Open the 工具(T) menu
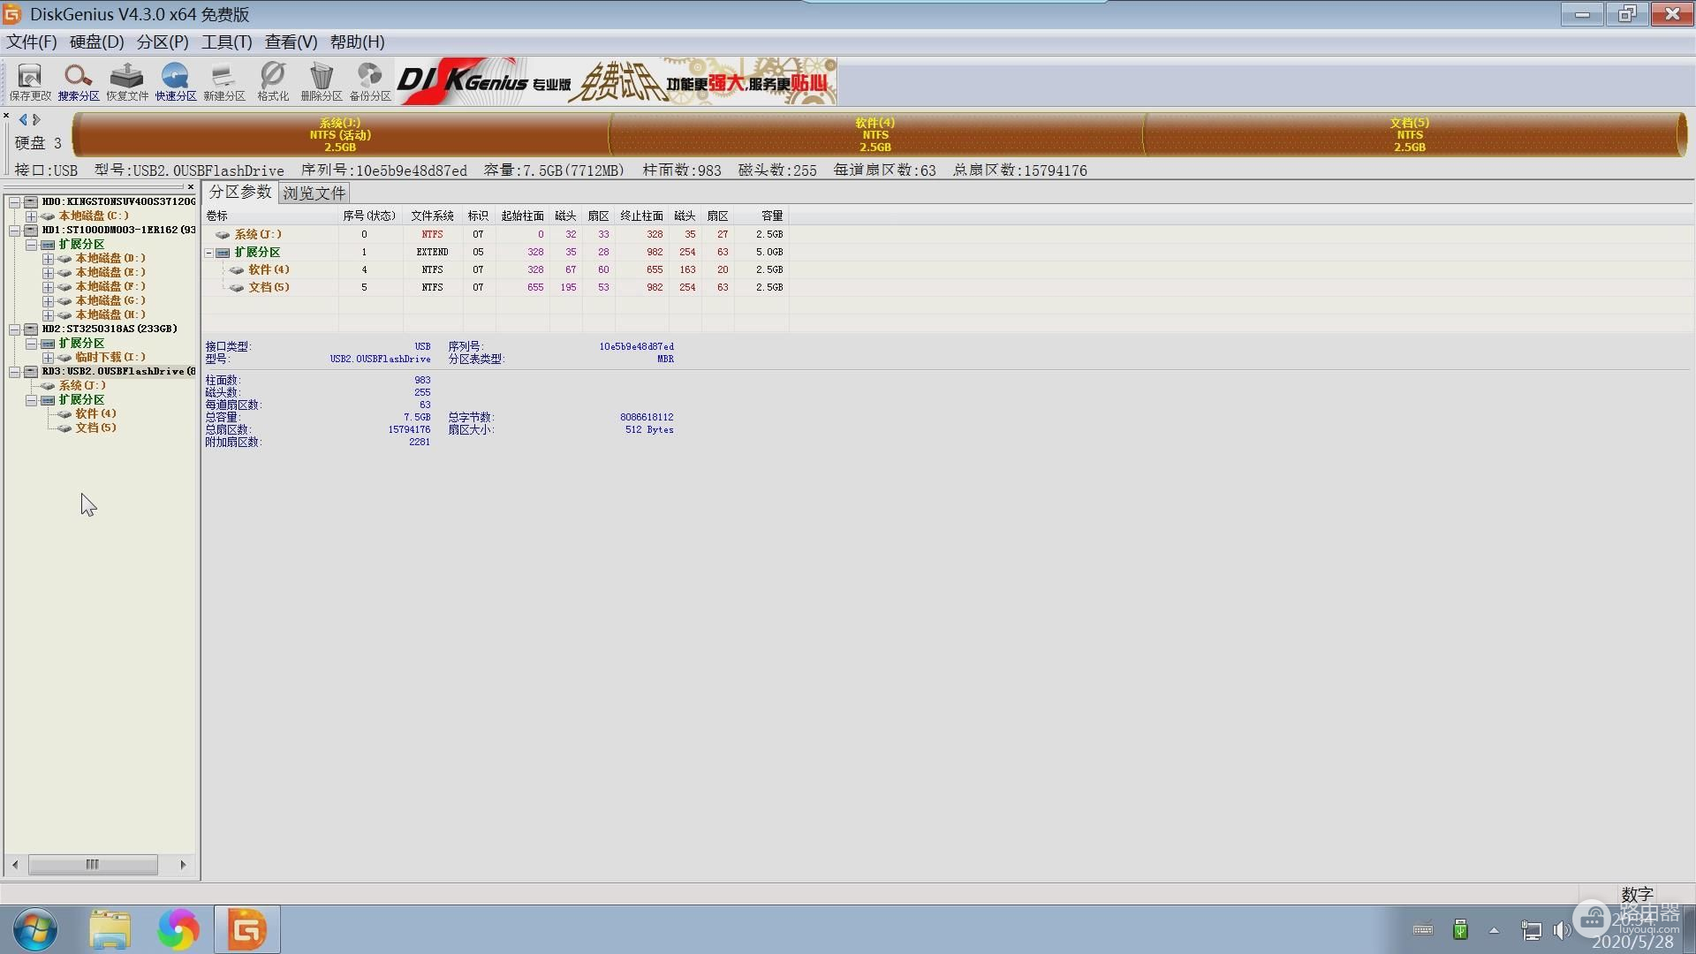Image resolution: width=1696 pixels, height=954 pixels. 226,42
